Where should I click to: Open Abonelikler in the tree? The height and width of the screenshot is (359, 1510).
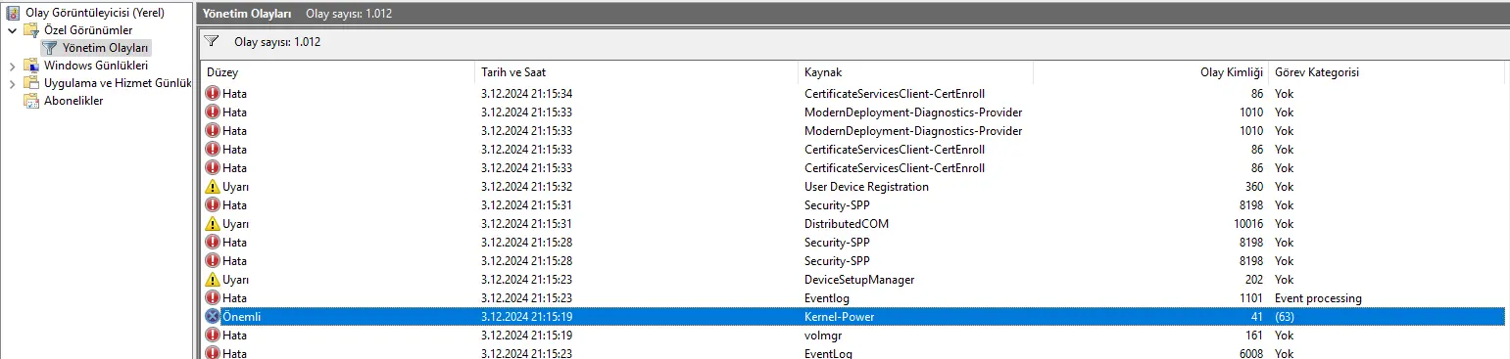73,101
